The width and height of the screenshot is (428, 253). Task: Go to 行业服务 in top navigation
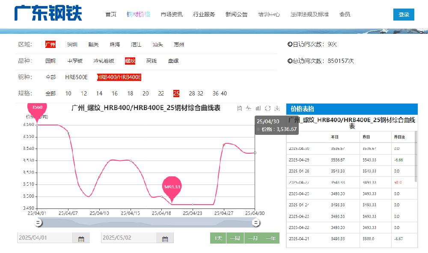(x=204, y=14)
